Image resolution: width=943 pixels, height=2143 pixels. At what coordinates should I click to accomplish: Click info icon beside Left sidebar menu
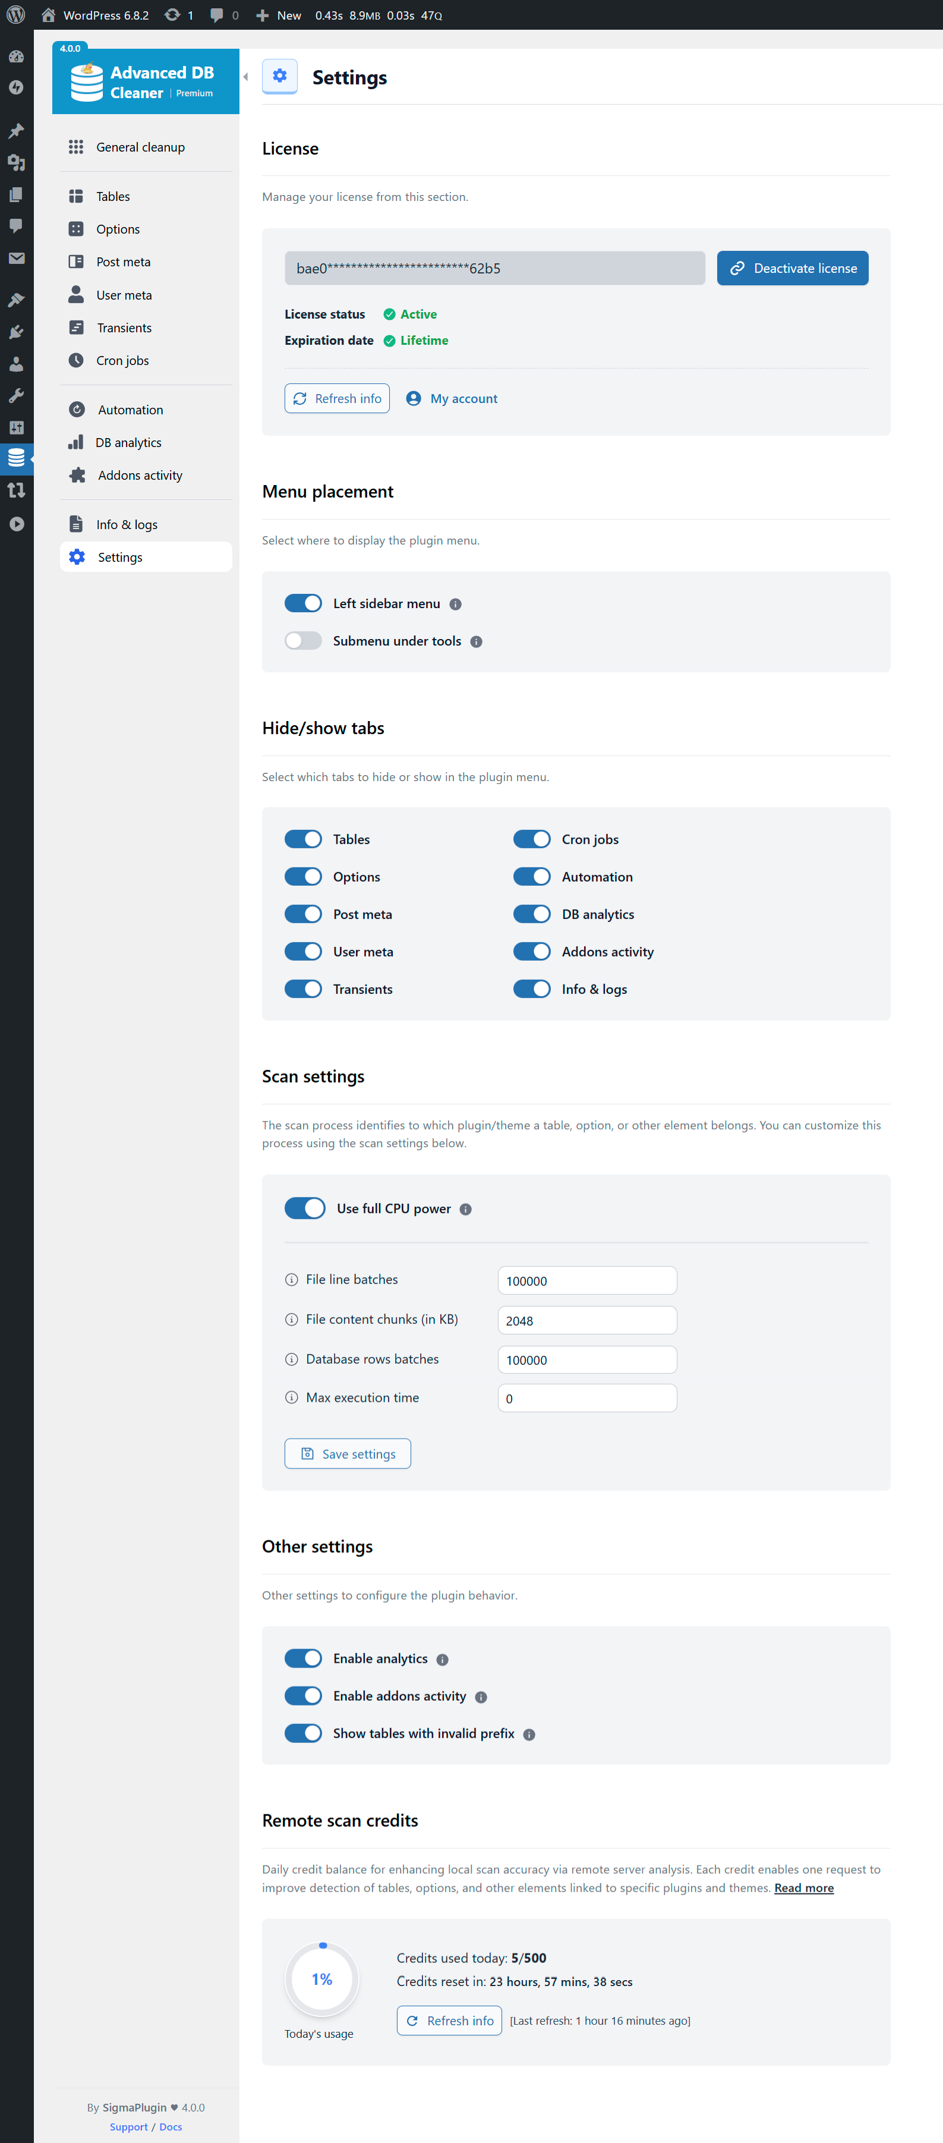coord(455,604)
